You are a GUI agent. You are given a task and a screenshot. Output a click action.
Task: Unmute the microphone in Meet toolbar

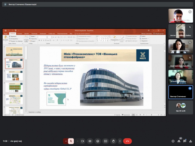pyautogui.click(x=71, y=141)
